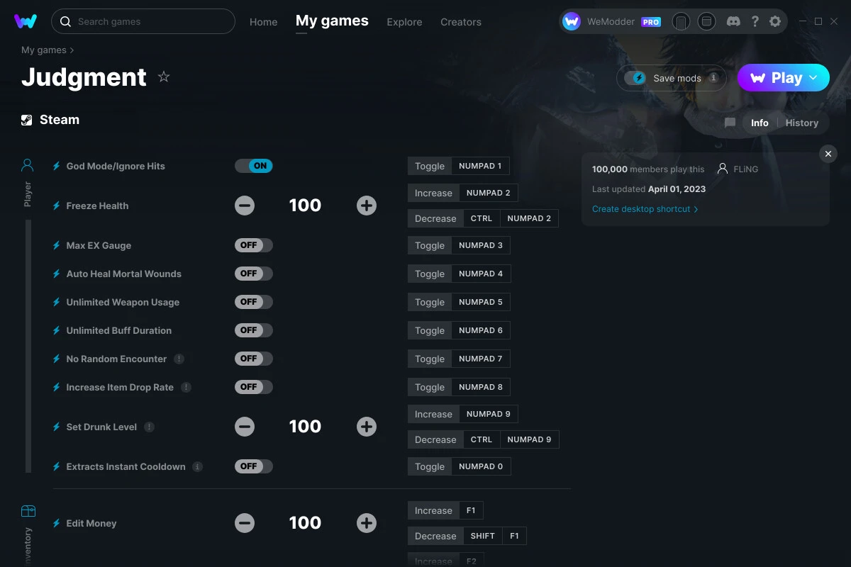Click NUMPAD 3 hotkey for Max EX Gauge

click(x=481, y=245)
